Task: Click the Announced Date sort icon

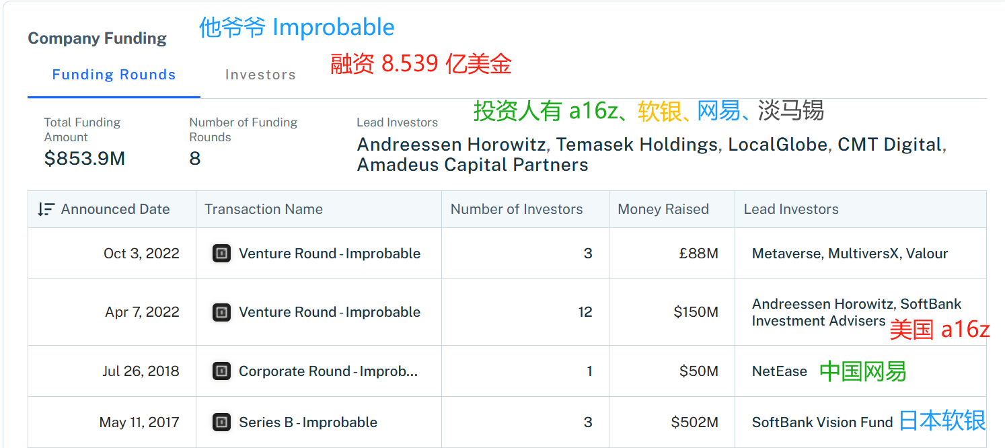Action: pyautogui.click(x=46, y=209)
